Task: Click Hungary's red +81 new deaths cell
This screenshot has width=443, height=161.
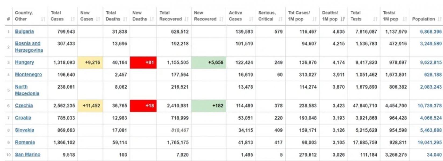Action: [x=143, y=63]
